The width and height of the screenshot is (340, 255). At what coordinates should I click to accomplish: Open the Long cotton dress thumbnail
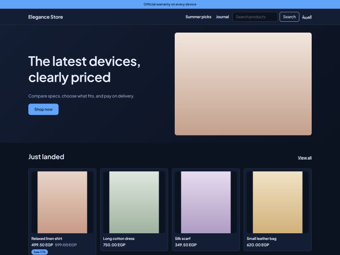(134, 202)
